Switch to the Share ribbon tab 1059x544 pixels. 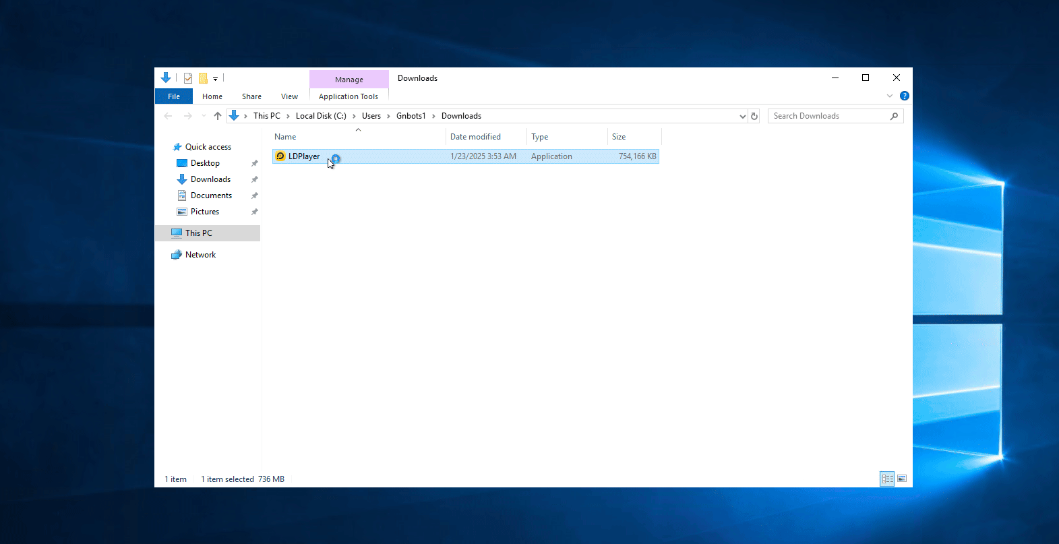[251, 96]
